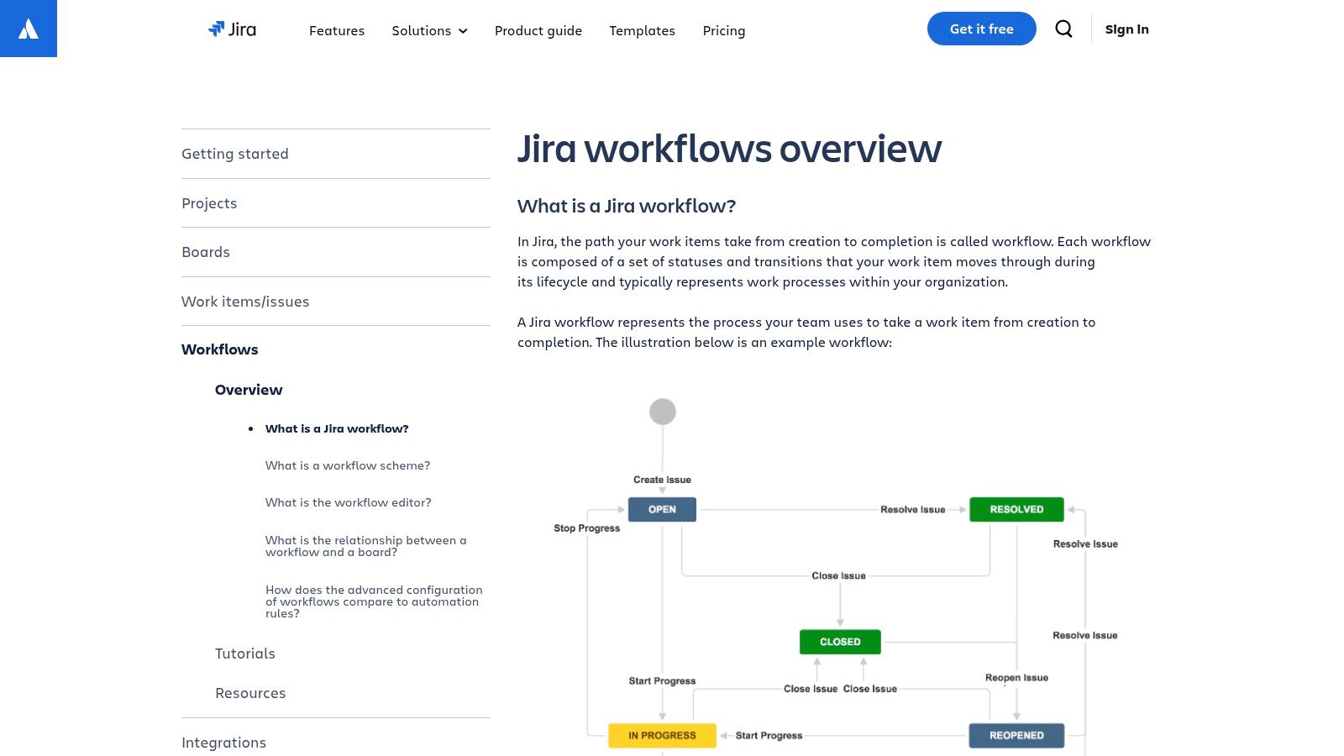The height and width of the screenshot is (756, 1344).
Task: Click the Jira workflows overview heading
Action: pyautogui.click(x=729, y=149)
